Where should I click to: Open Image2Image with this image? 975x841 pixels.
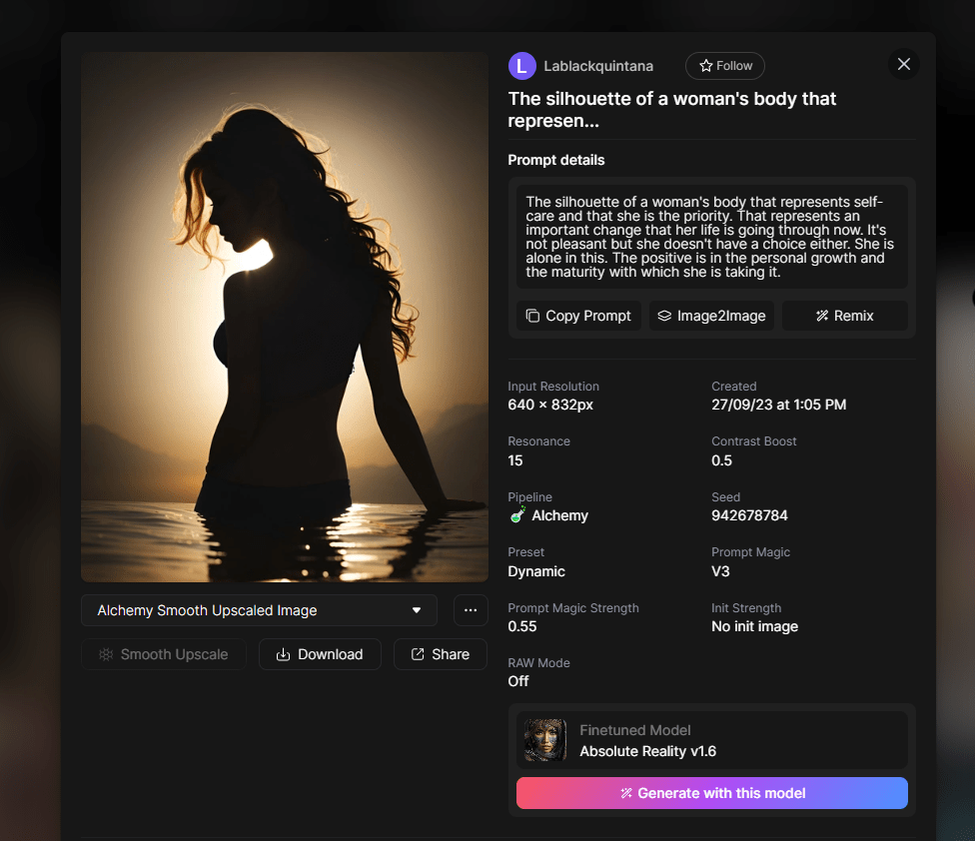click(x=710, y=316)
